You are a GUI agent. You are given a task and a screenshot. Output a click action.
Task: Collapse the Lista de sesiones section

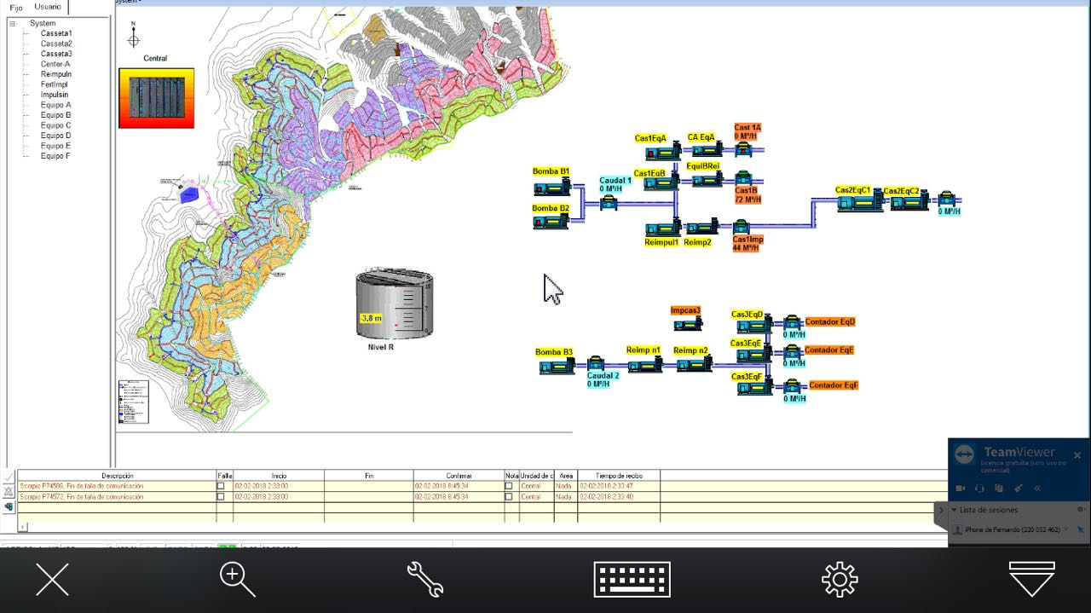coord(955,510)
